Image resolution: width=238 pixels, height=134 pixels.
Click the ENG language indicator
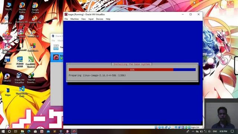tap(215, 131)
